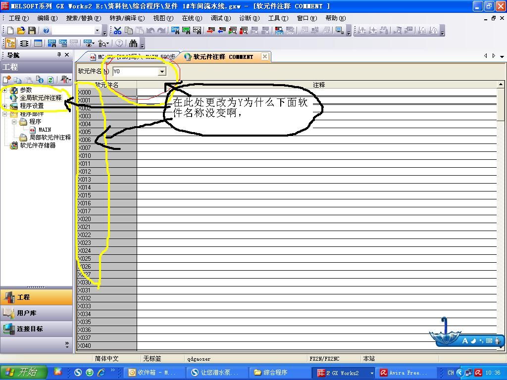Screen dimensions: 507x380
Task: Collapse the 程序 tree node
Action: [x=14, y=122]
